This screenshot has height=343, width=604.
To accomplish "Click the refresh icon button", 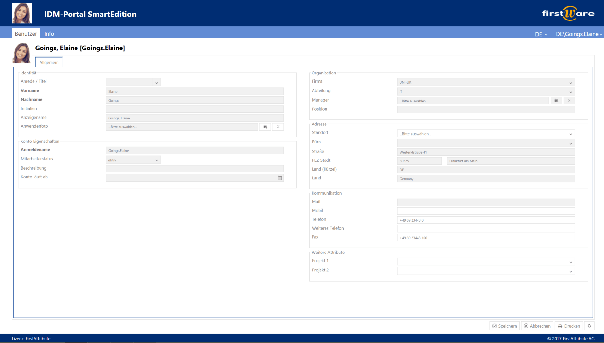I will 589,326.
